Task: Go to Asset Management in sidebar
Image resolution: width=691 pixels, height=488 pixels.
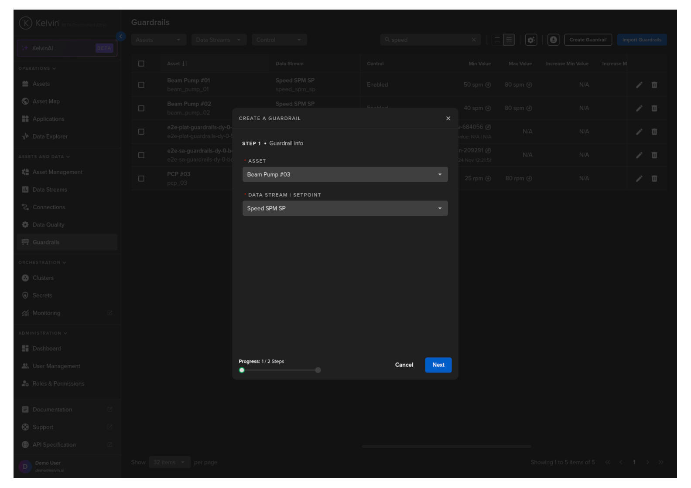Action: click(x=57, y=172)
